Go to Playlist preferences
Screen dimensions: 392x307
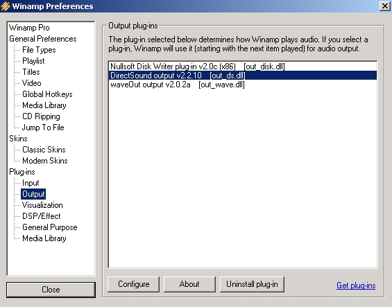tap(33, 61)
